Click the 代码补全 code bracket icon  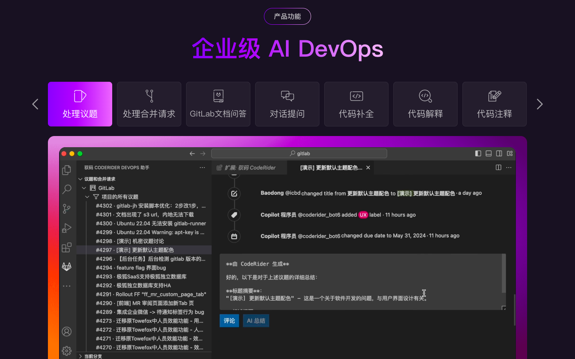(357, 96)
